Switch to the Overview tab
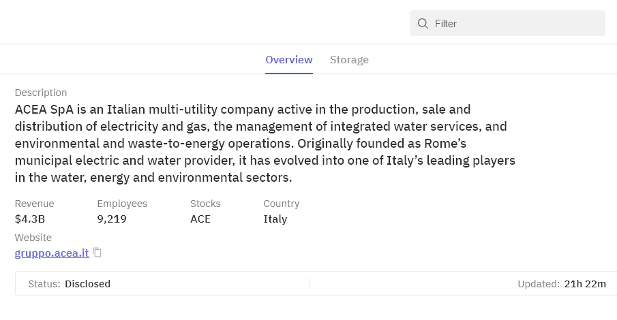The height and width of the screenshot is (320, 617). click(x=289, y=60)
